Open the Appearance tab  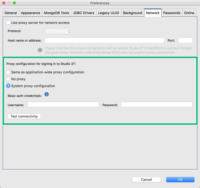[x=31, y=13]
